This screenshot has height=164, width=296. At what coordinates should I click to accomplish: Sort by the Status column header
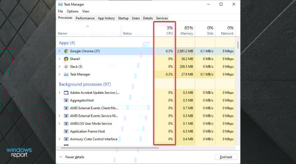[x=127, y=33]
